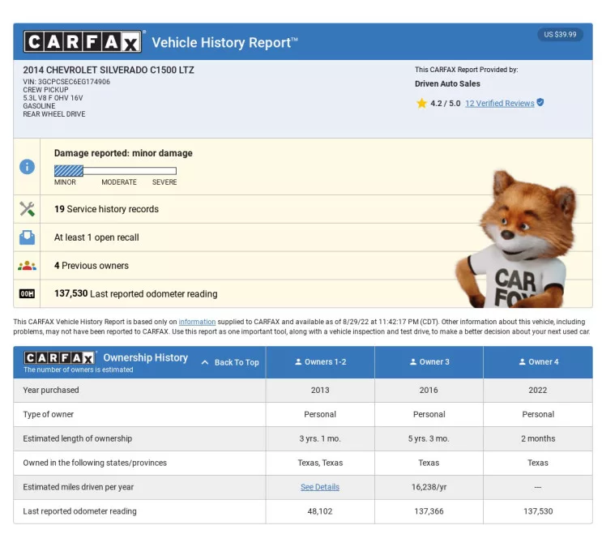This screenshot has width=602, height=551.
Task: Click the MODERATE damage scale label
Action: (119, 182)
